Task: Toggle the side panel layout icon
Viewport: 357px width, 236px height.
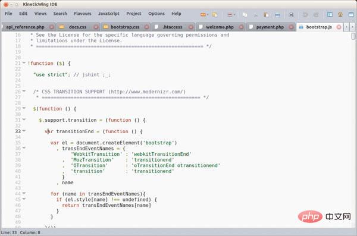Action: (330, 15)
